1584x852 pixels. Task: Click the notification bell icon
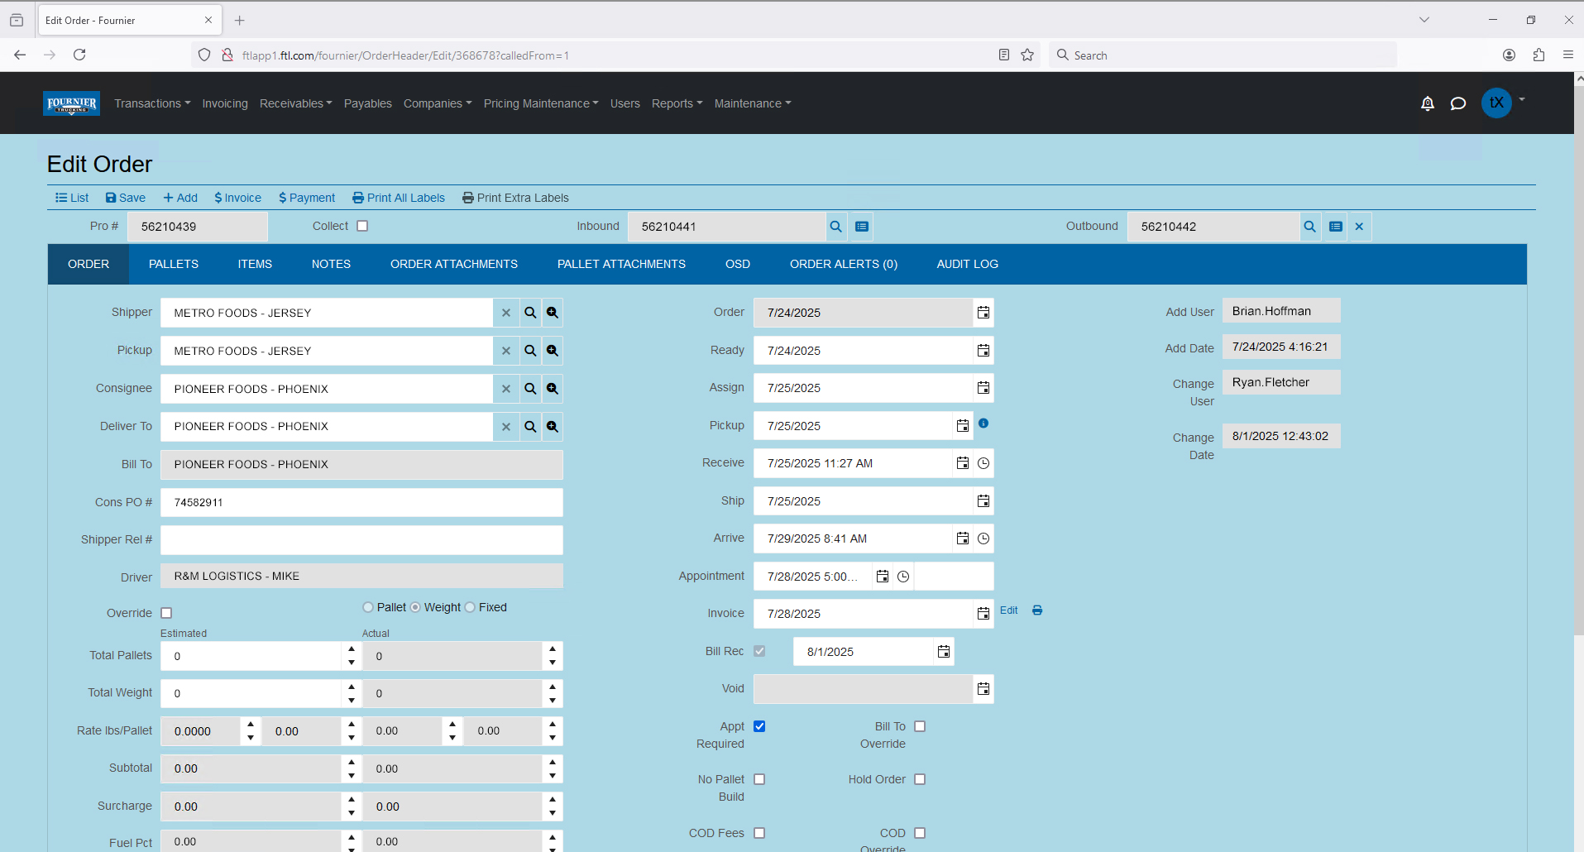(x=1427, y=103)
